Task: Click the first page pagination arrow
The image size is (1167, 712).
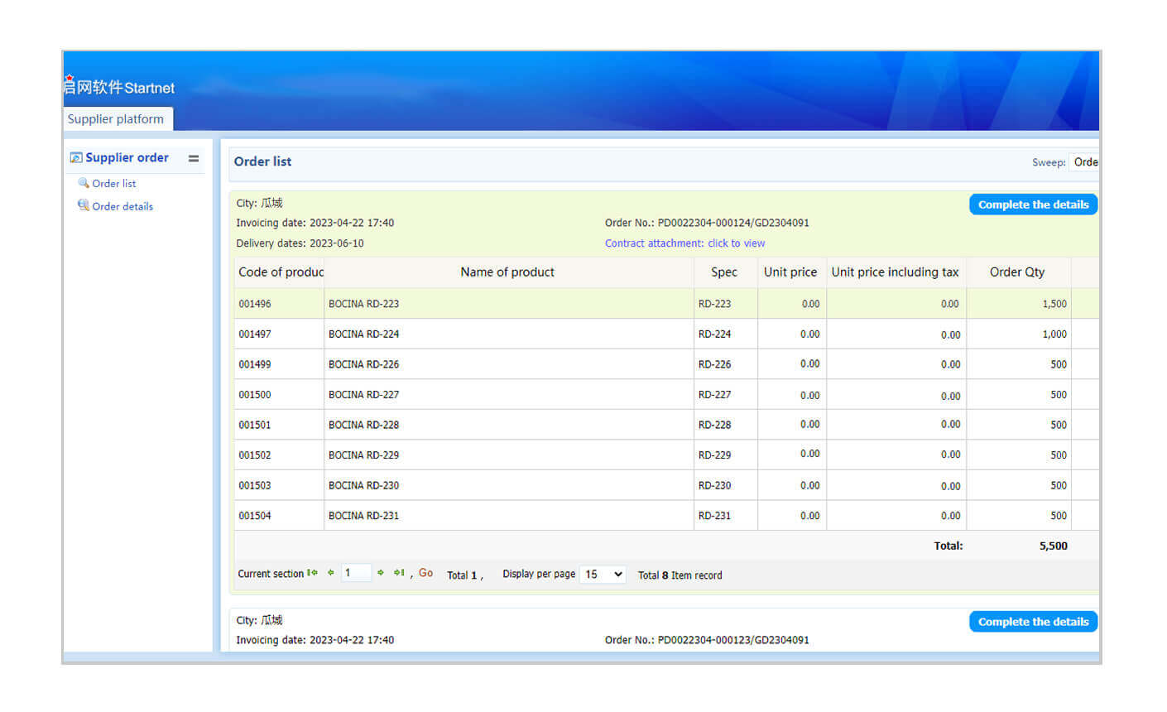Action: pyautogui.click(x=312, y=573)
